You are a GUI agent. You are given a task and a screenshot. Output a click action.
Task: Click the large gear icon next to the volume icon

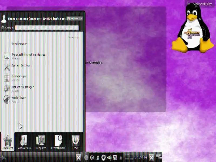(x=103, y=158)
